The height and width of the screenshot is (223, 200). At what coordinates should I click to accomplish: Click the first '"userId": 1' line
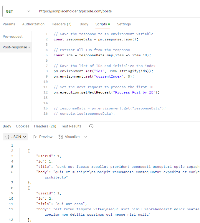point(49,156)
